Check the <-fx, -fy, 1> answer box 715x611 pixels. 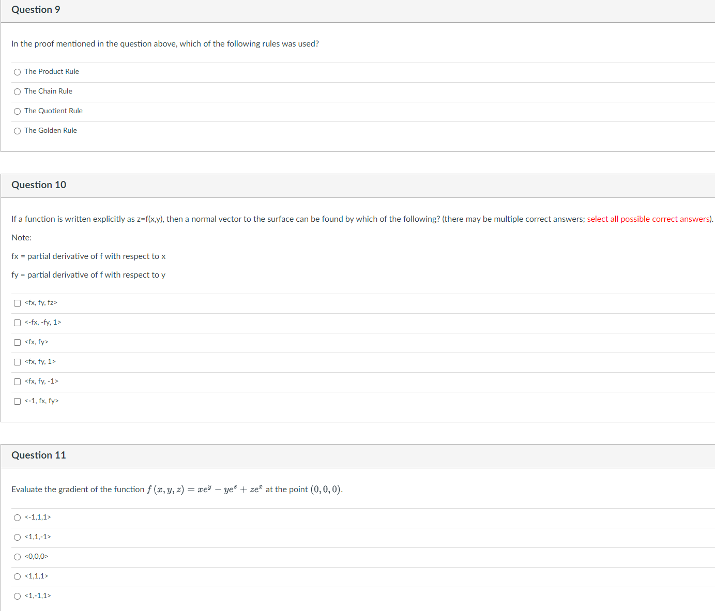[x=17, y=323]
